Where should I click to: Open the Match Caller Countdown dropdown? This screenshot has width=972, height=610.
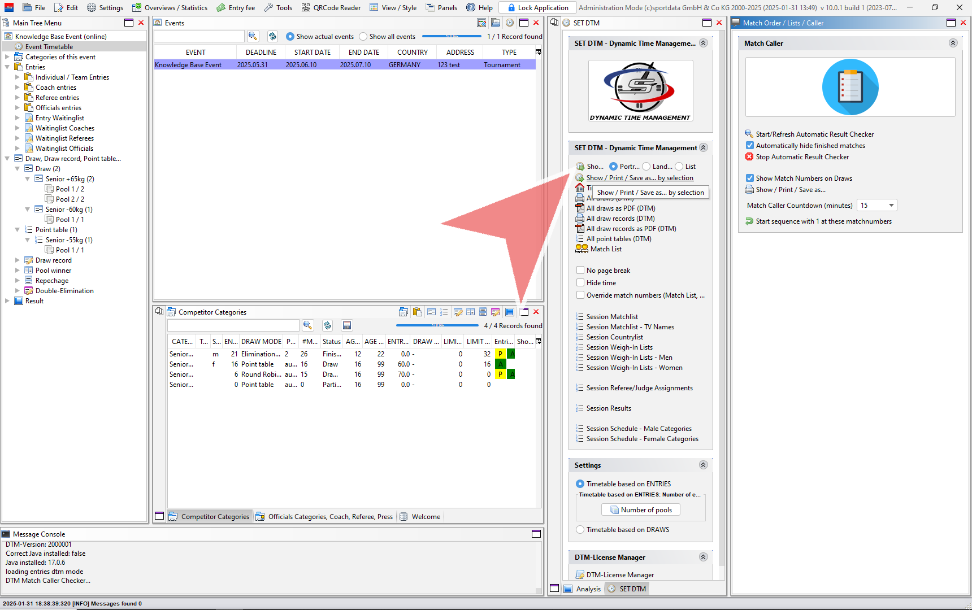(891, 206)
